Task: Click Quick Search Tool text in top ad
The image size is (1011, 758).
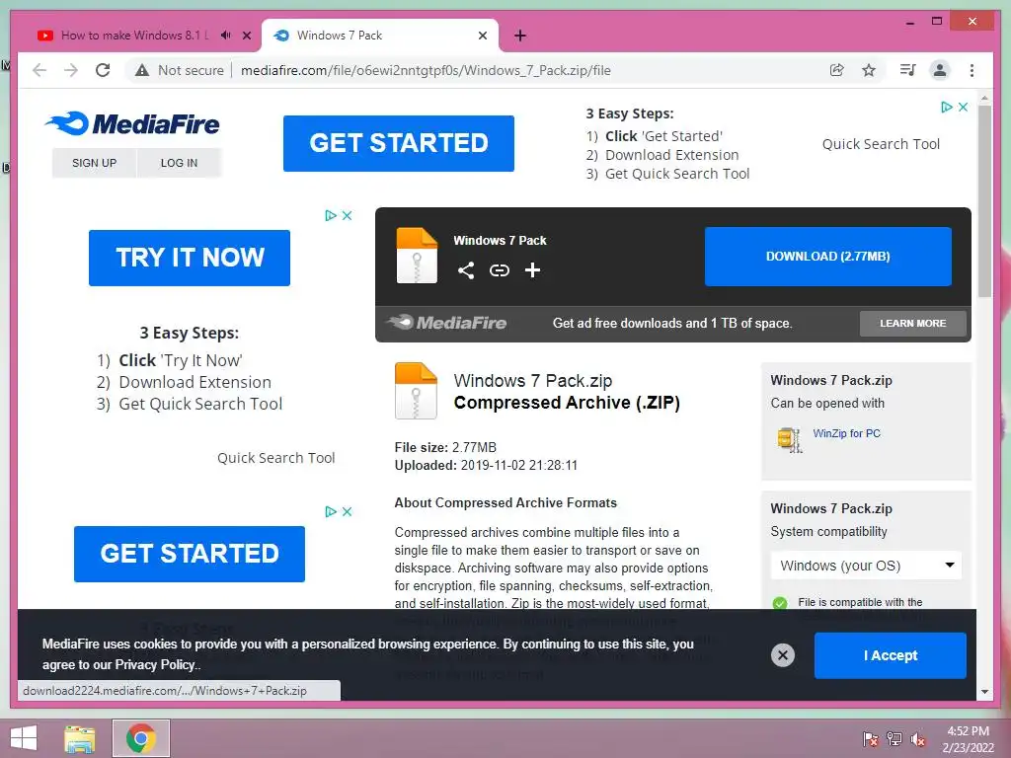Action: coord(881,144)
